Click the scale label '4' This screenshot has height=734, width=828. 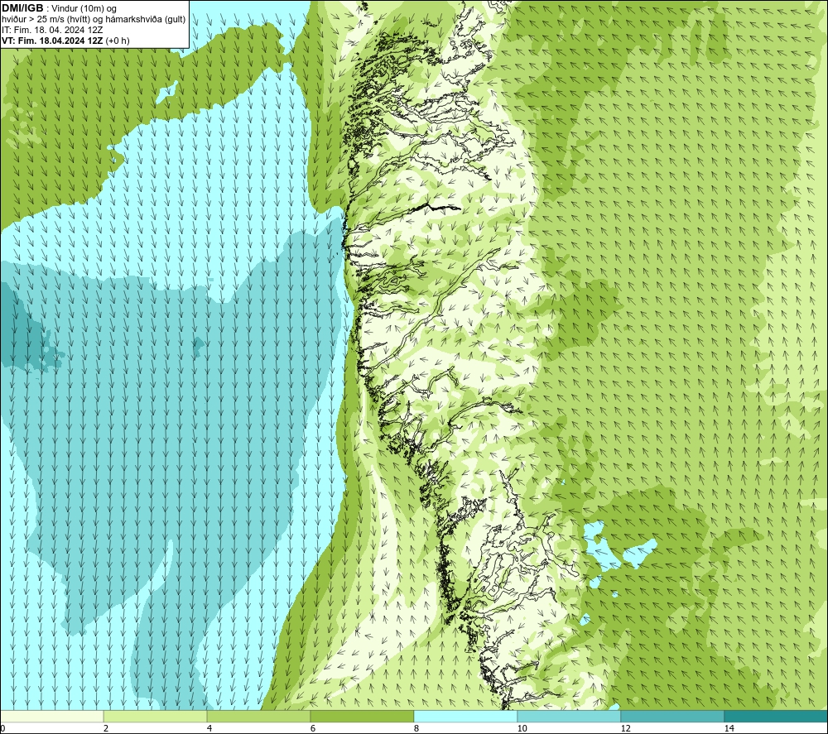click(209, 729)
